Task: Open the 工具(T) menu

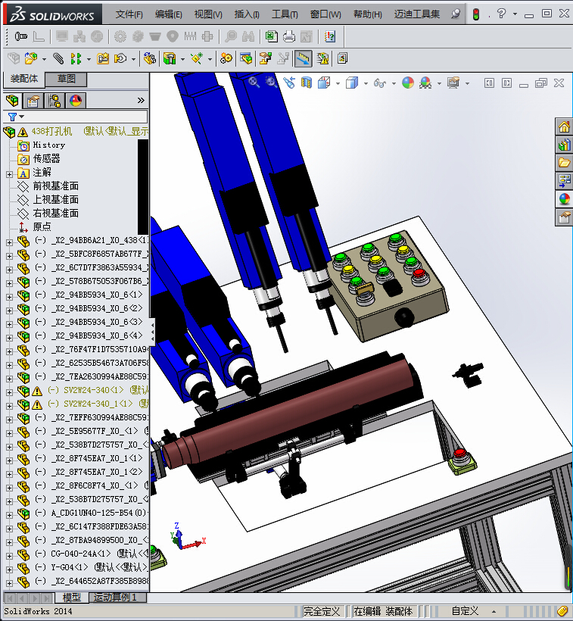Action: click(285, 14)
